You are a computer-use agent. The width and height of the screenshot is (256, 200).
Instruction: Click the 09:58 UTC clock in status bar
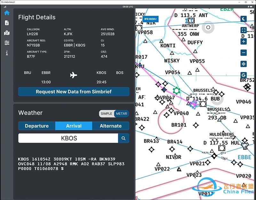coord(128,7)
